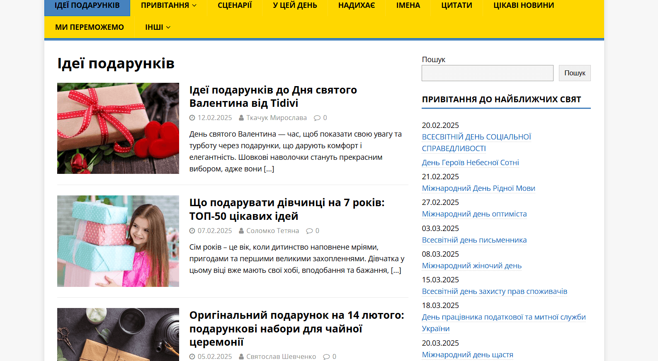The height and width of the screenshot is (361, 658).
Task: Expand the ІНШІ dropdown menu
Action: 158,27
